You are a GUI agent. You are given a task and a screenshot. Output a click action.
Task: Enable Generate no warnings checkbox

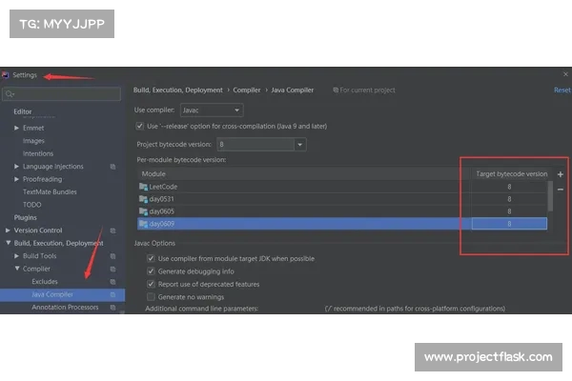tap(151, 297)
